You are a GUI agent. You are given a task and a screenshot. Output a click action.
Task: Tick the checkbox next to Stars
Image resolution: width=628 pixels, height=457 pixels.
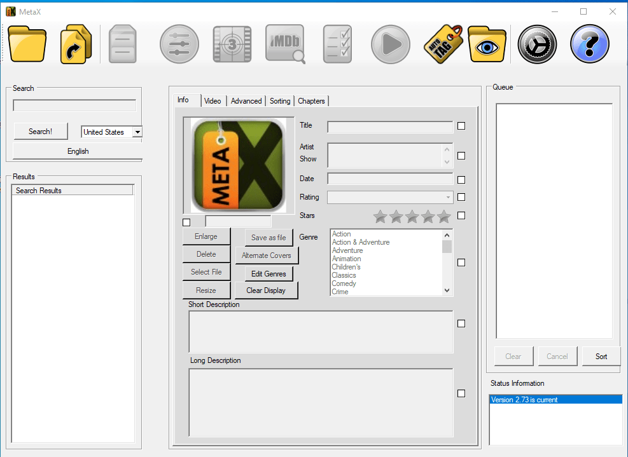pyautogui.click(x=461, y=215)
